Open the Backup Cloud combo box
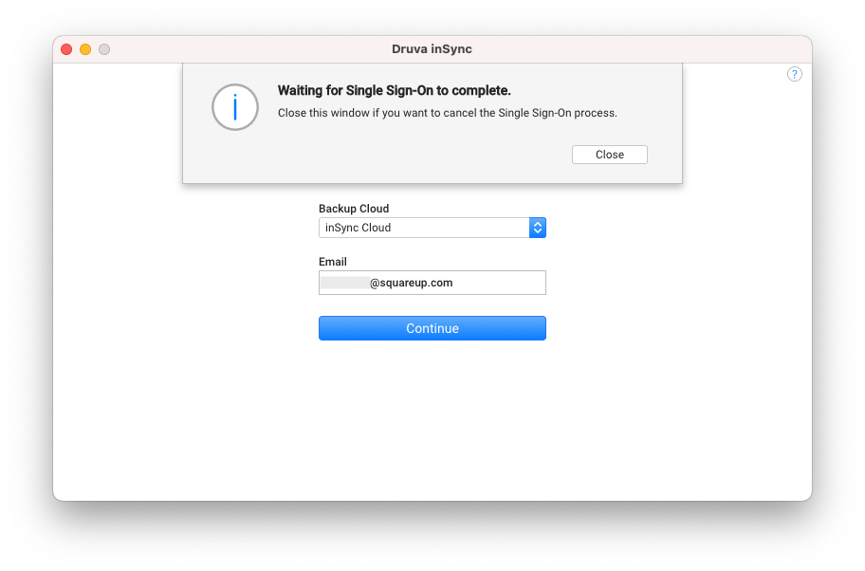Screen dimensions: 865x571 coord(432,228)
